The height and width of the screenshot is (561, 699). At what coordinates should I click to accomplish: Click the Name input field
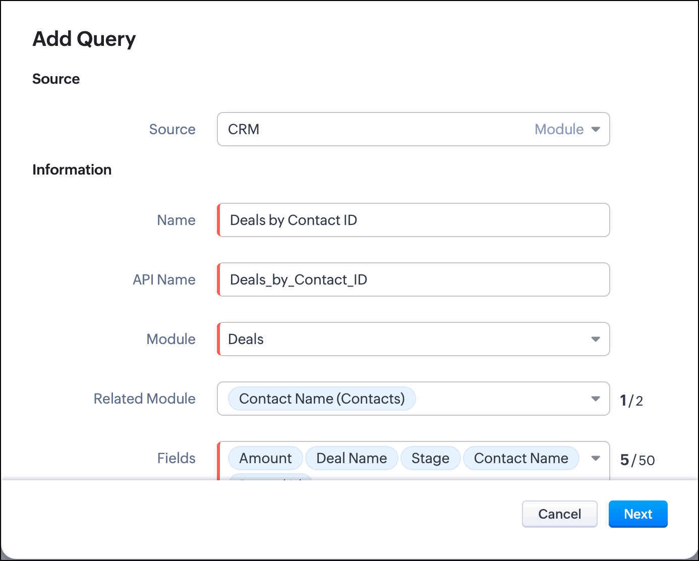click(x=414, y=220)
